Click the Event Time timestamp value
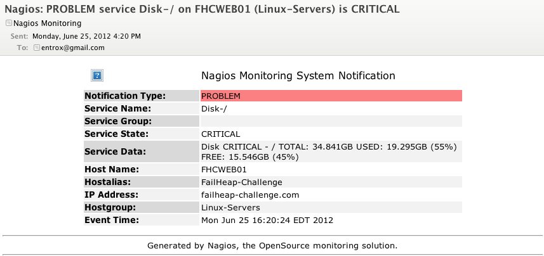 (x=267, y=220)
